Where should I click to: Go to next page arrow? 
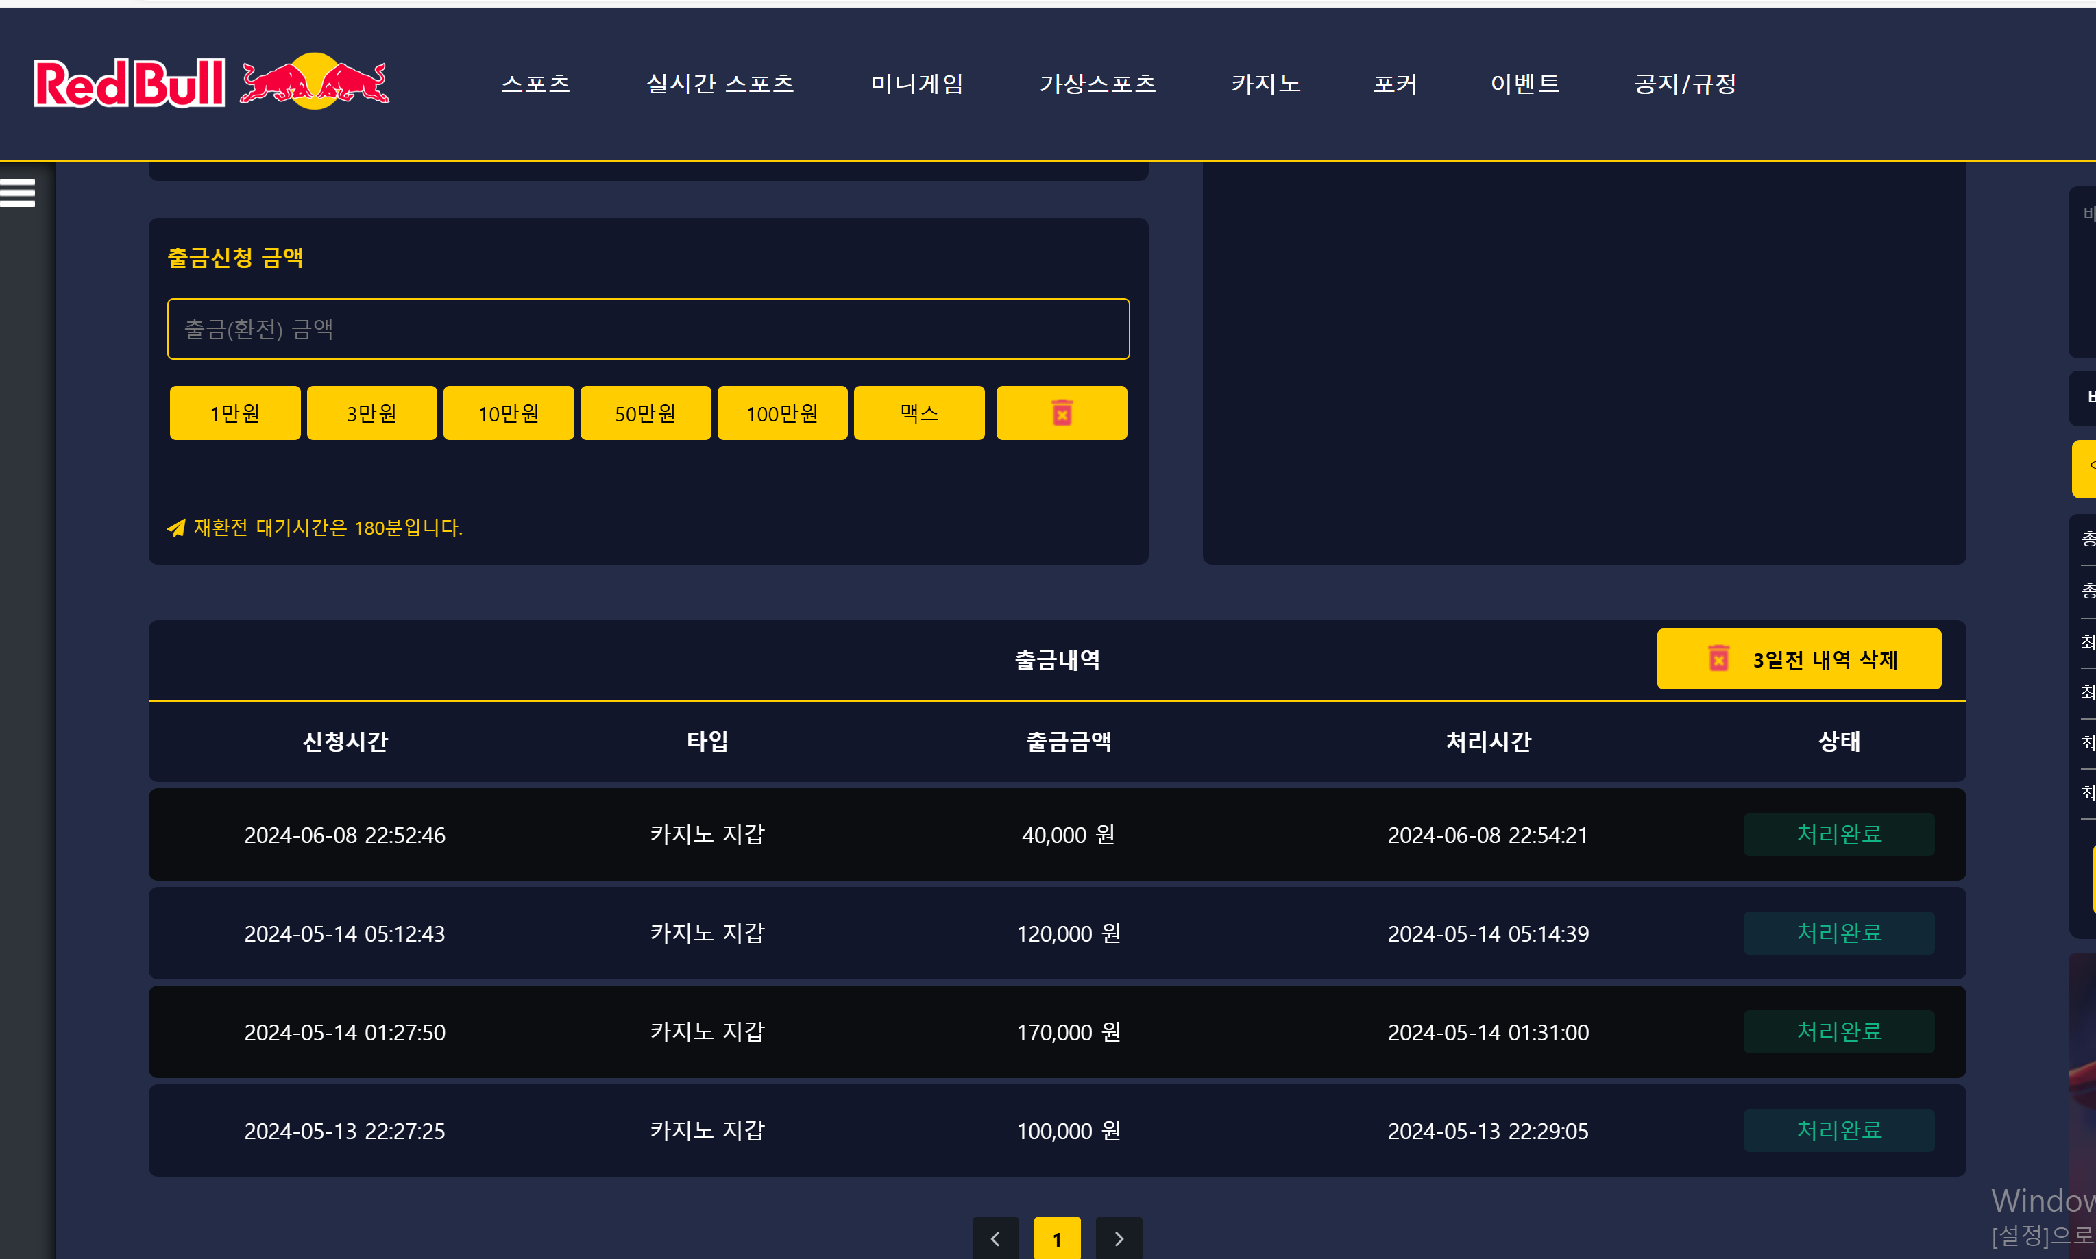(x=1118, y=1238)
